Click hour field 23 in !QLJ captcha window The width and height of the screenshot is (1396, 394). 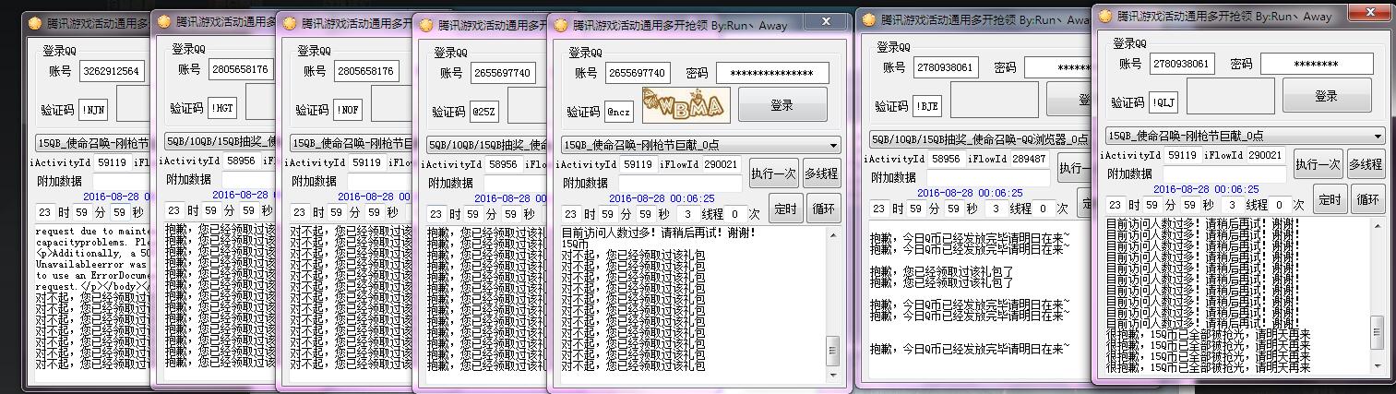click(x=1116, y=205)
